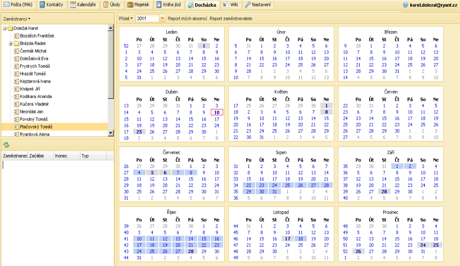
Task: Click the Kniha jízd bus icon
Action: point(159,5)
